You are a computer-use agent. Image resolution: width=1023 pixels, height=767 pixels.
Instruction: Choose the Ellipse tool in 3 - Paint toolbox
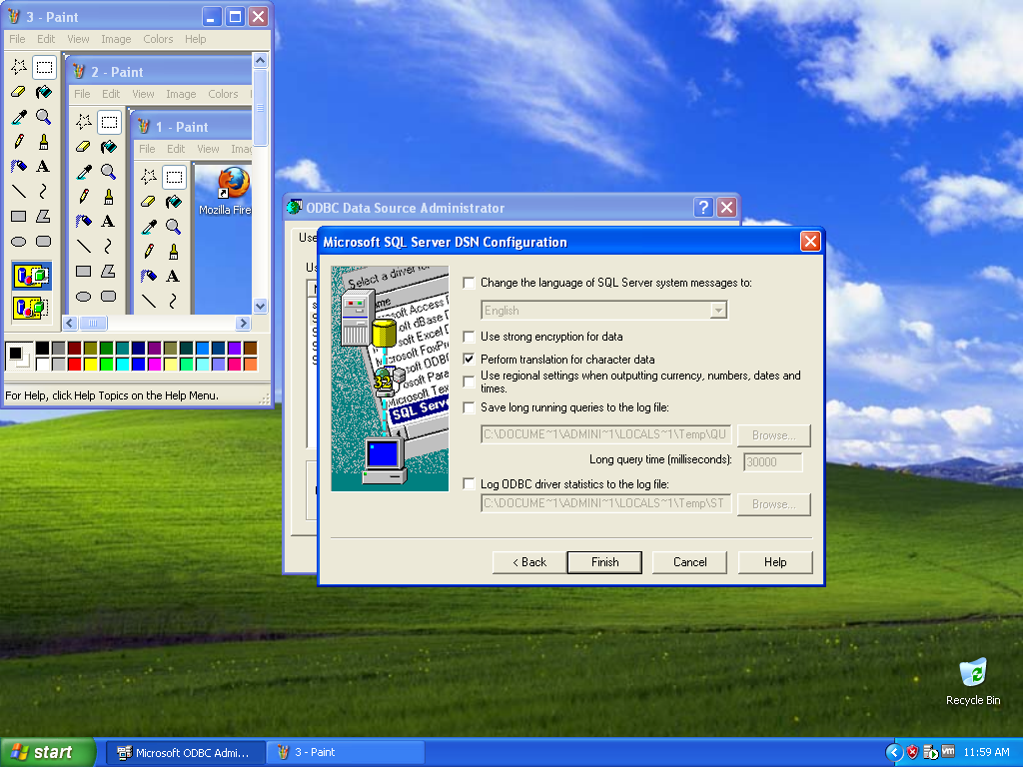point(18,241)
